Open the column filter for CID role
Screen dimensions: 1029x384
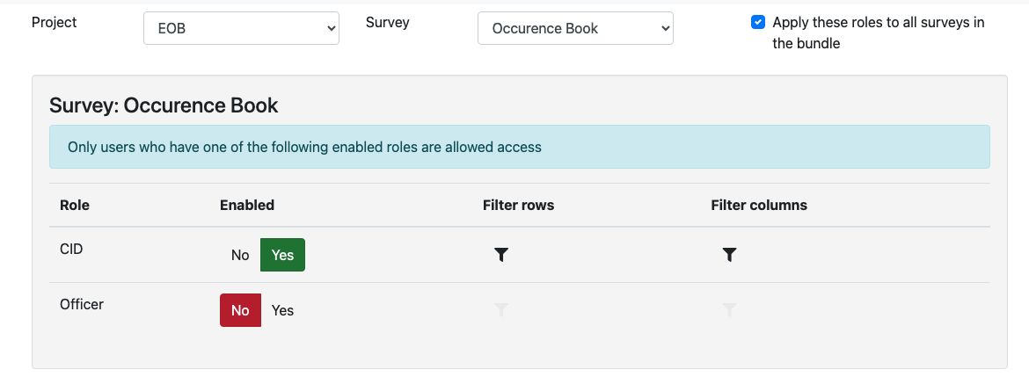pyautogui.click(x=729, y=255)
